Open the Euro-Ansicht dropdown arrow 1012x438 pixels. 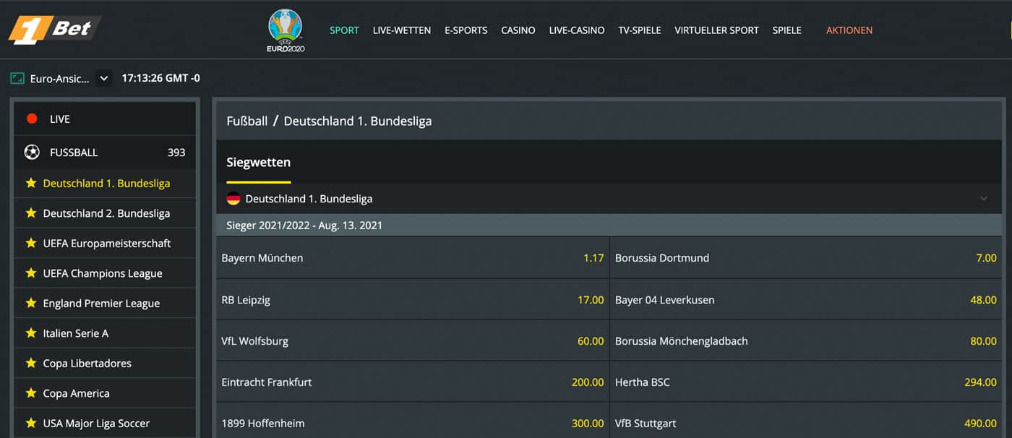[x=103, y=78]
